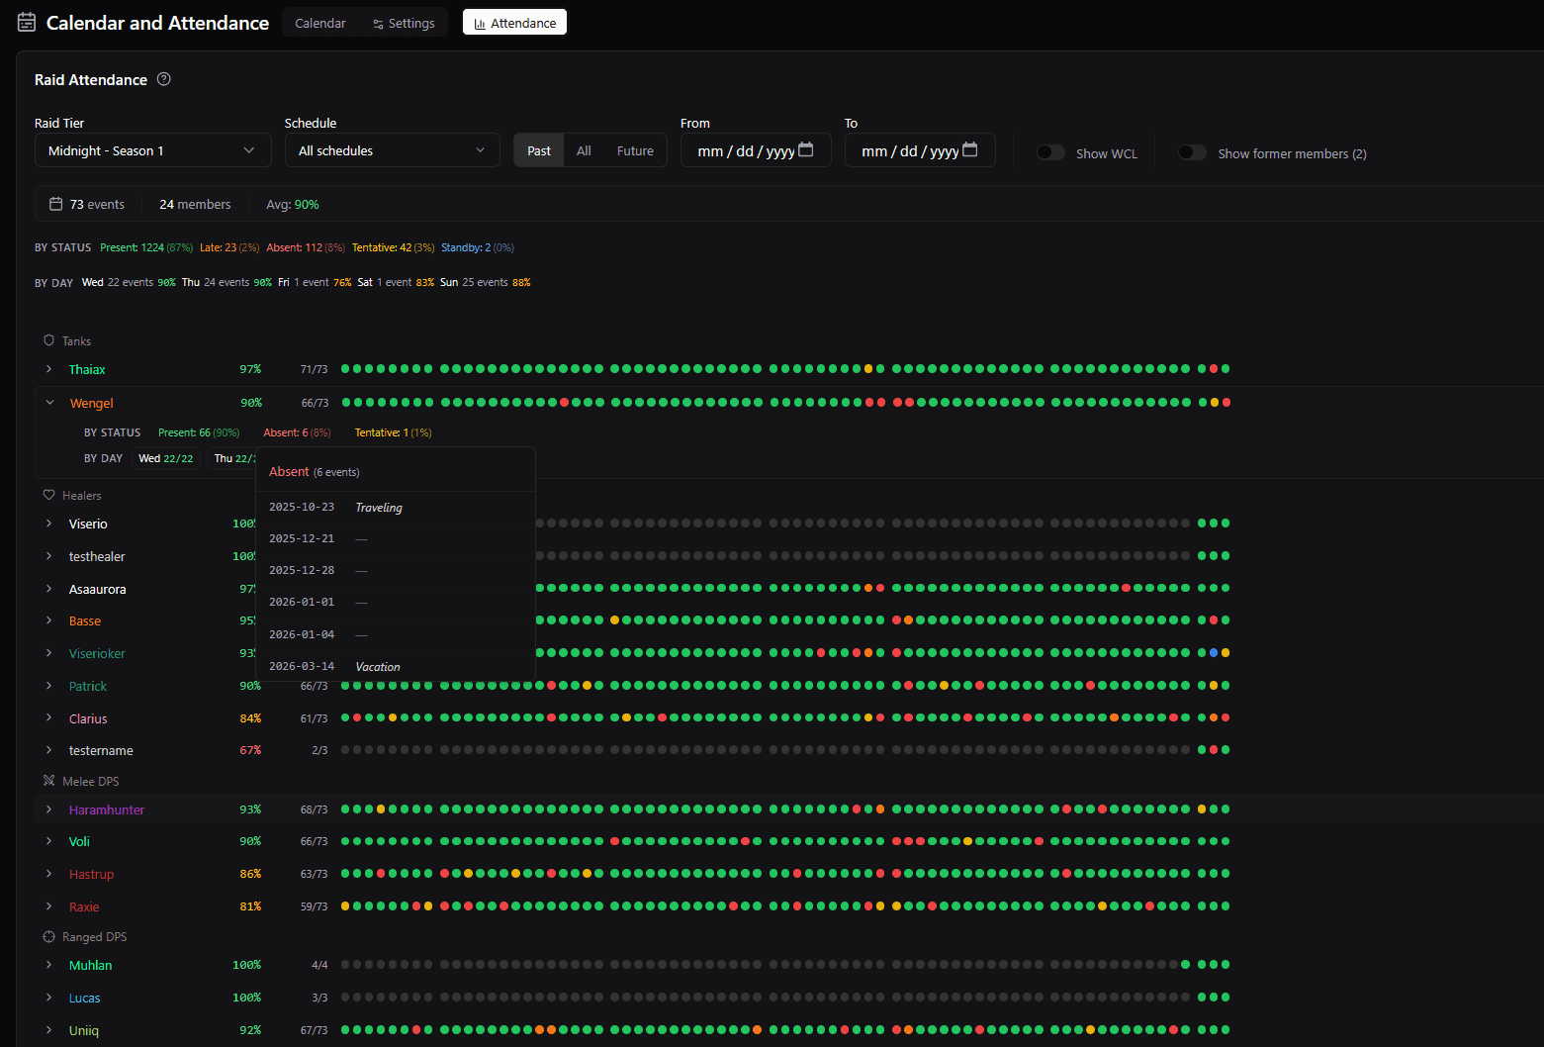Click the yellow attendance dot in Wengel's row
The height and width of the screenshot is (1047, 1544).
click(1214, 402)
